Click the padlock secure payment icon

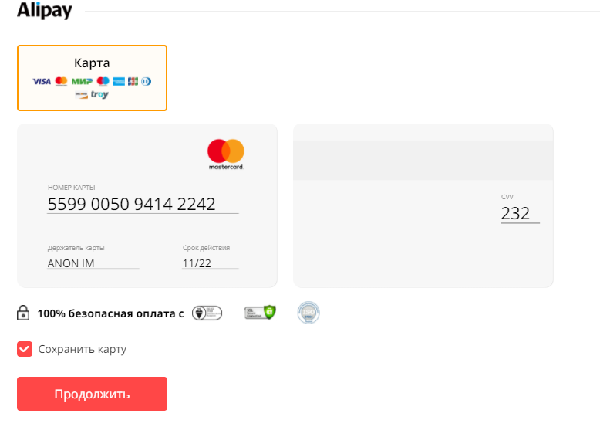pyautogui.click(x=24, y=313)
